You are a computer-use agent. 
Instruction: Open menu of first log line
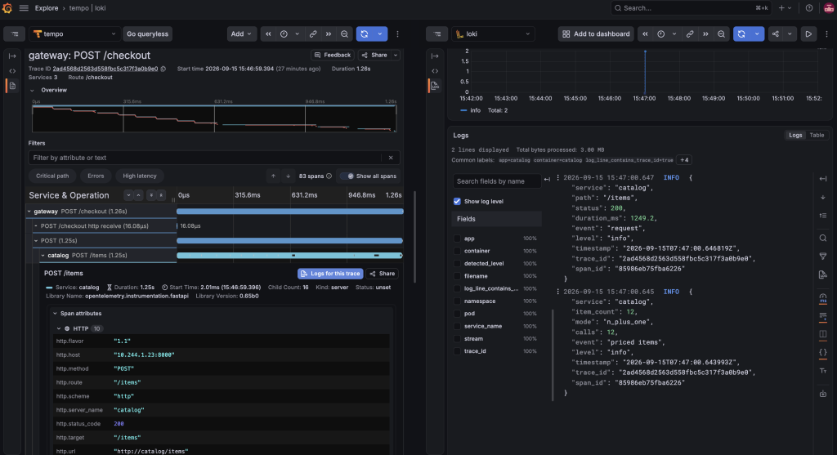click(557, 177)
